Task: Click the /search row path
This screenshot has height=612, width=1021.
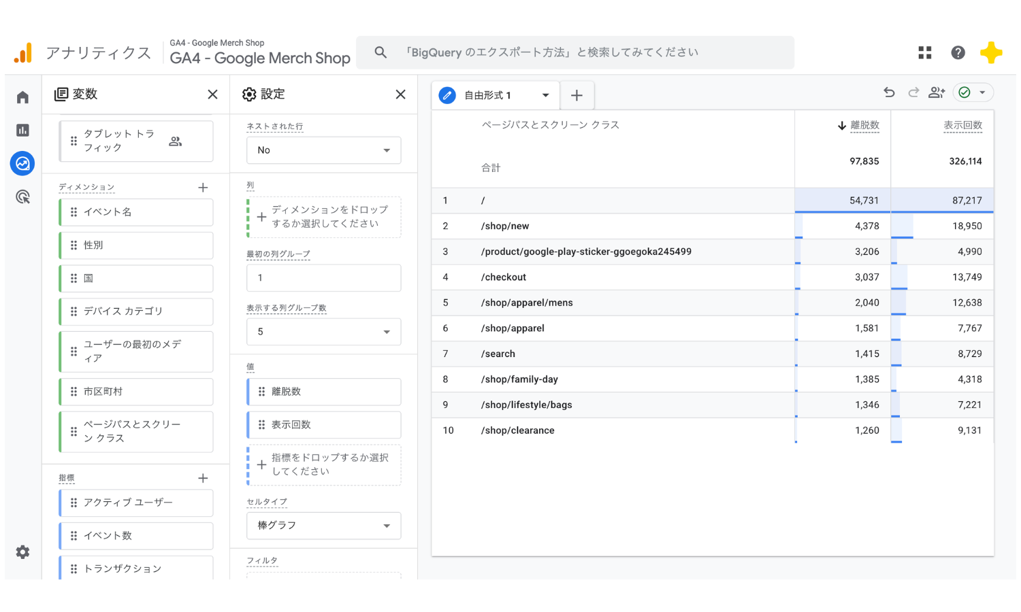Action: tap(498, 354)
